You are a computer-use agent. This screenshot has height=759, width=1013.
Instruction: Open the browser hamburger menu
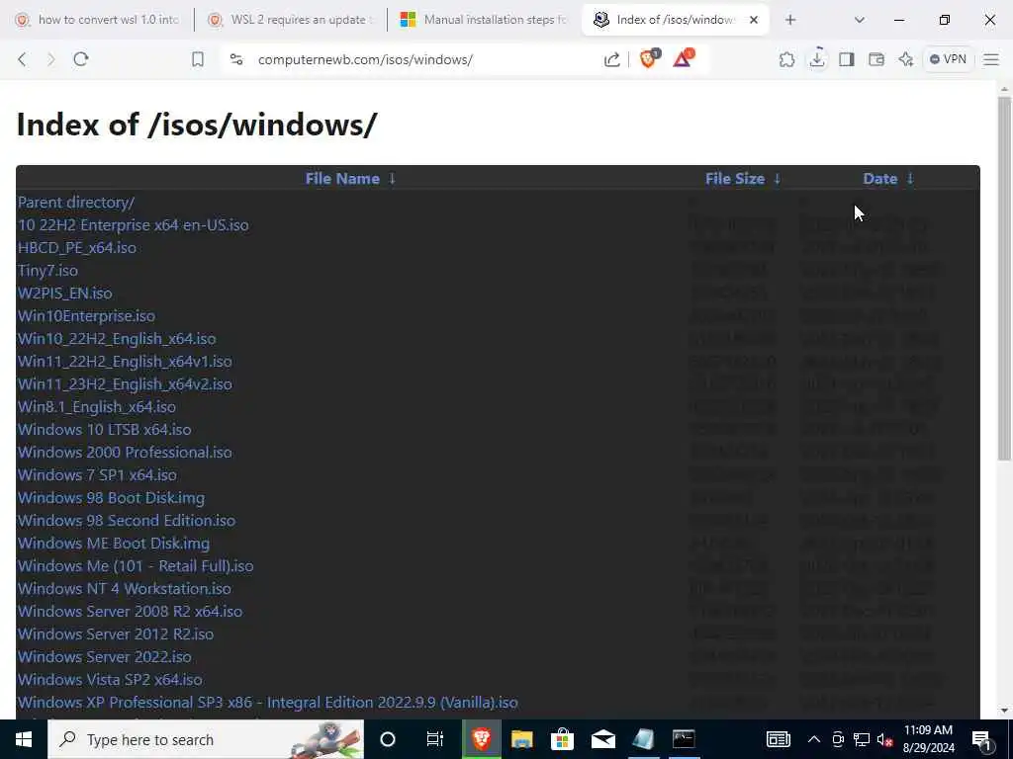(x=991, y=59)
